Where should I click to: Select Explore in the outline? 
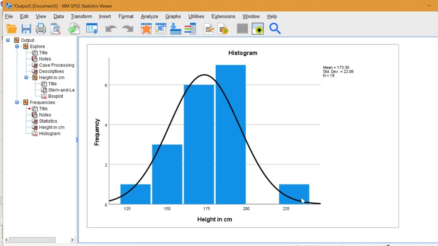(37, 46)
